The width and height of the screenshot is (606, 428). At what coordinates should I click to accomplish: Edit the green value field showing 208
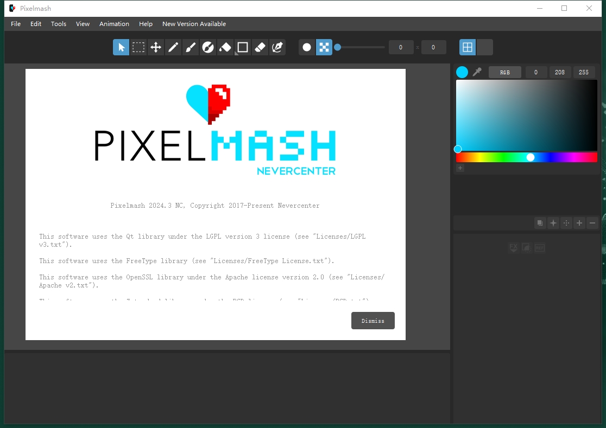click(560, 72)
